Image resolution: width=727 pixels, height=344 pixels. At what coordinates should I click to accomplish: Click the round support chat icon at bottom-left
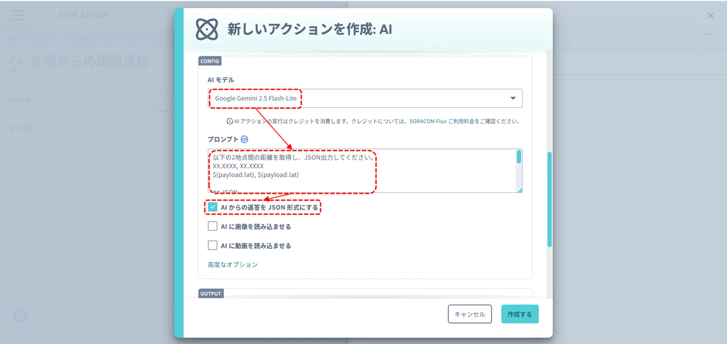20,316
